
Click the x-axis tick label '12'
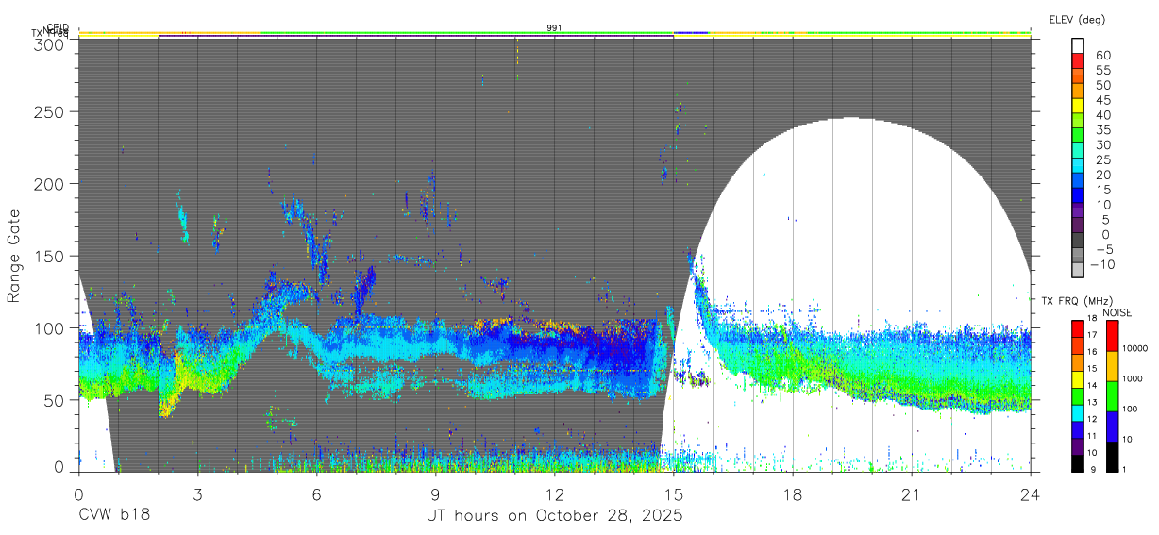[555, 494]
